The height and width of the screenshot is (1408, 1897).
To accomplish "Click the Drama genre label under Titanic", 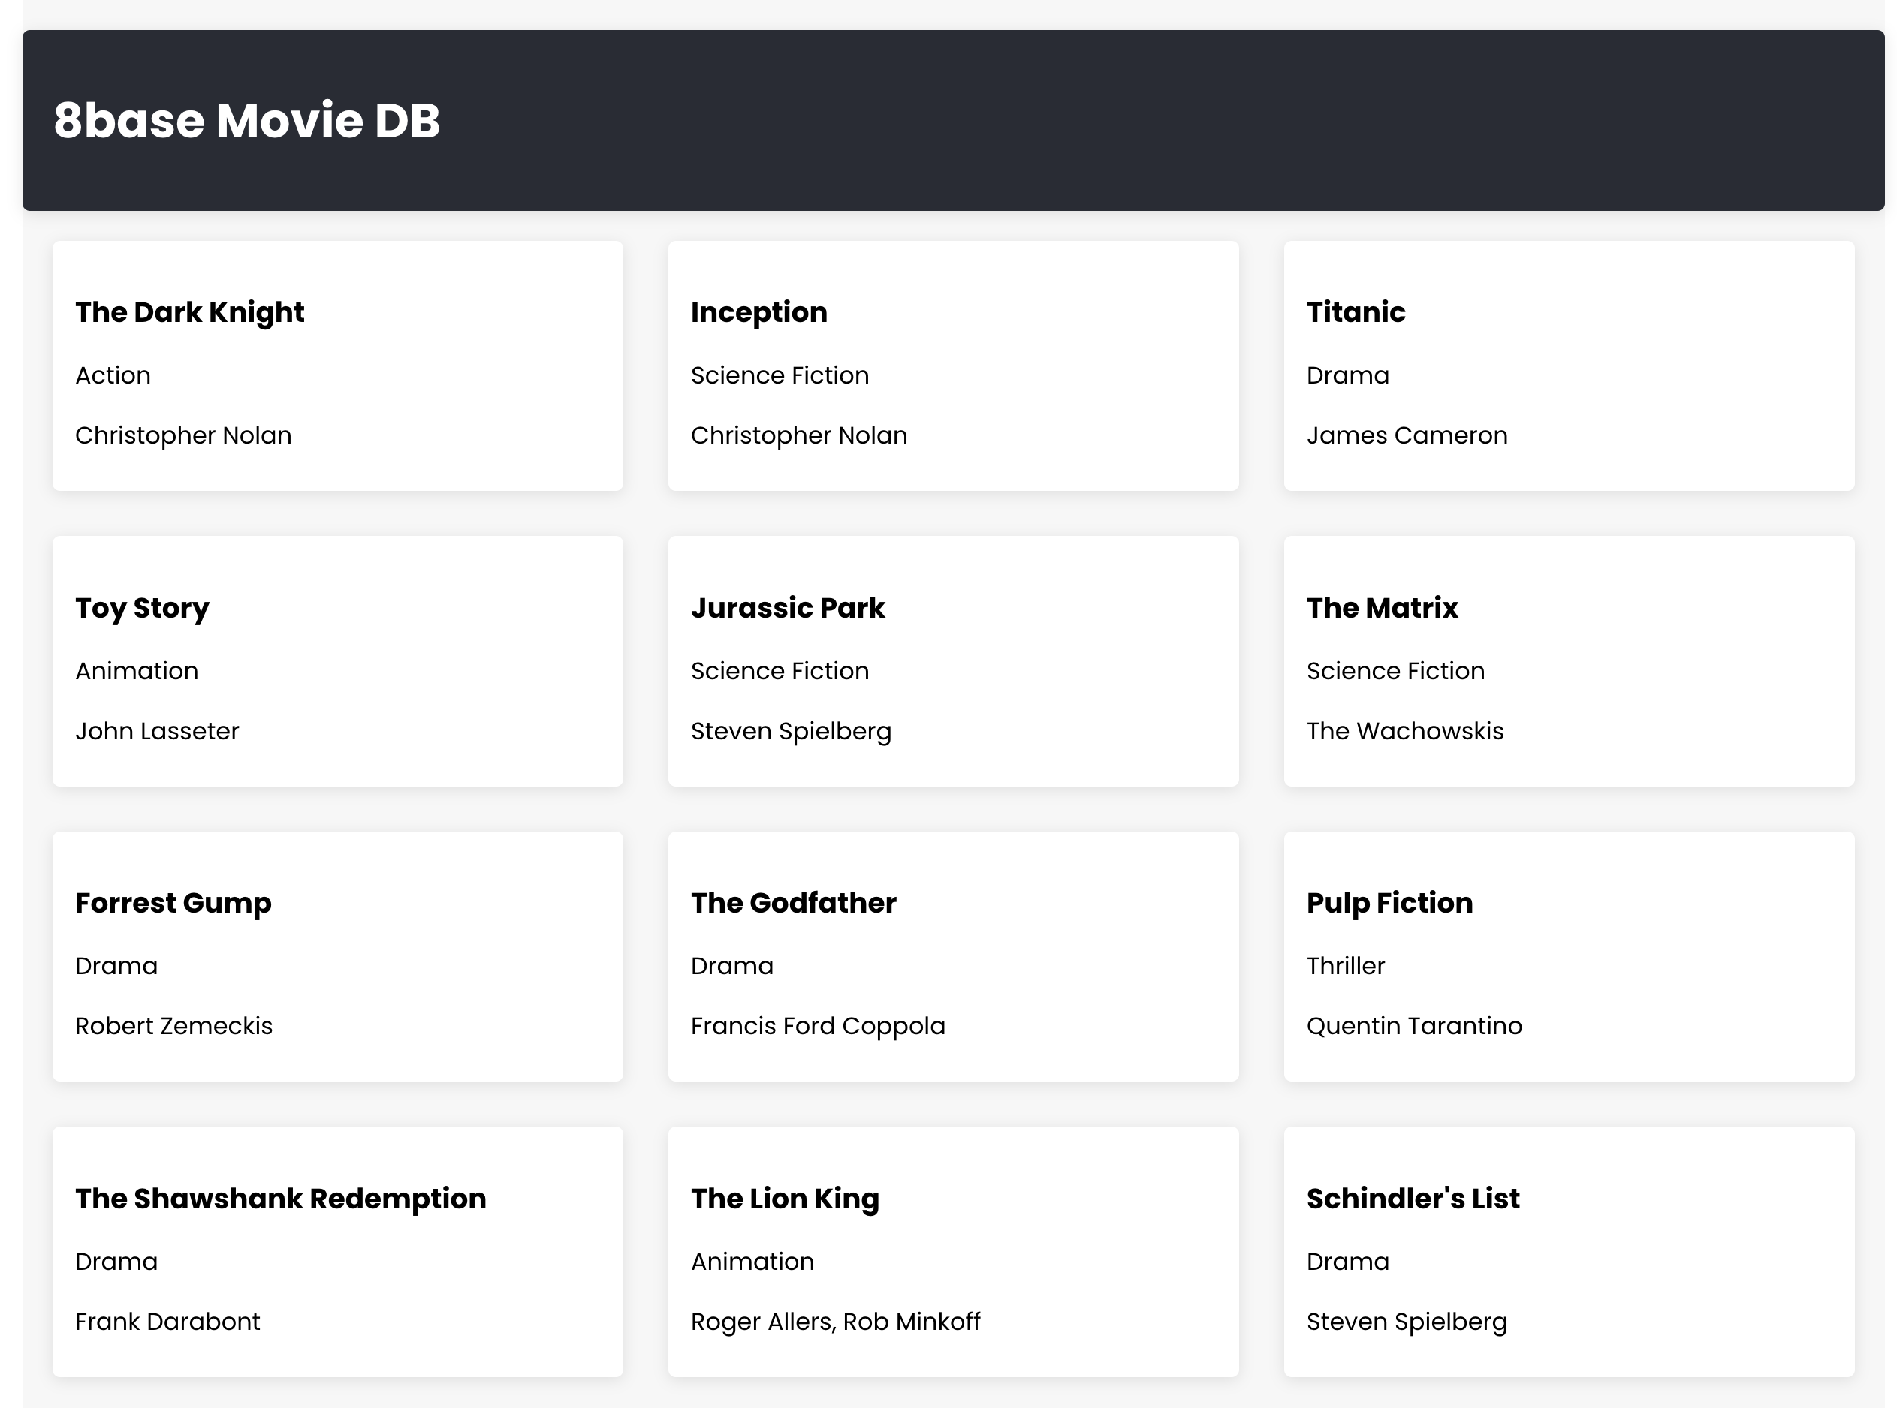I will (1347, 375).
